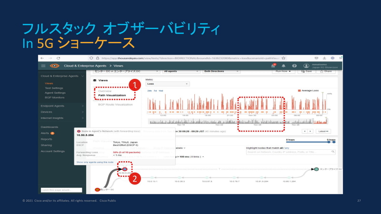Click the Pocket save icon in browser toolbar
Viewport: 381px width, 214px height.
[316, 58]
